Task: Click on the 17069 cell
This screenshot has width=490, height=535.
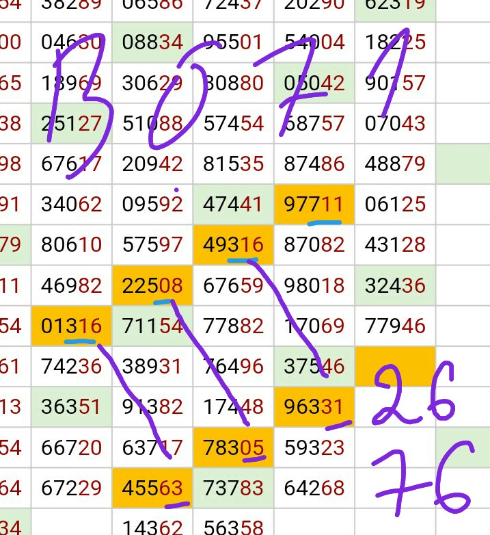Action: click(314, 326)
